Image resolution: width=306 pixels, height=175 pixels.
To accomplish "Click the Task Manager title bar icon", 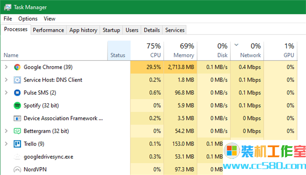I will [7, 7].
